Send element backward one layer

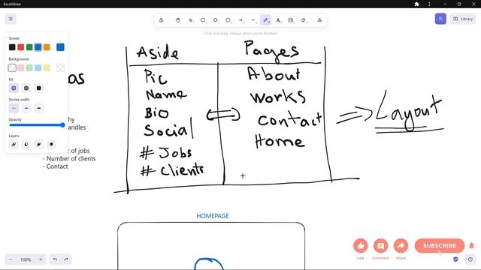coord(26,144)
